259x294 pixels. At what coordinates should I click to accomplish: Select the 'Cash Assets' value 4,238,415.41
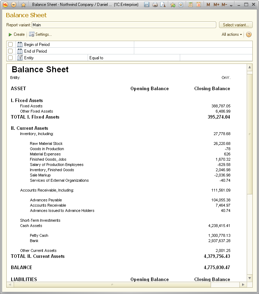[x=219, y=226]
